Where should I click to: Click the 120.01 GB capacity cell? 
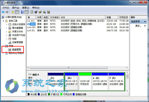tap(112, 21)
